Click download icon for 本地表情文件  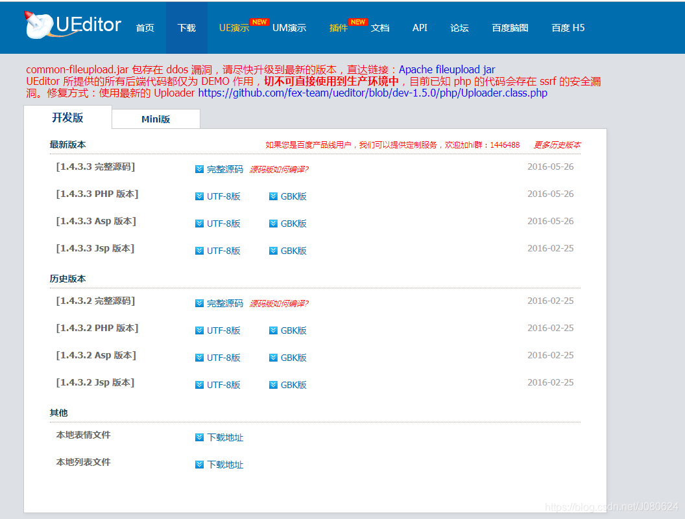tap(199, 437)
